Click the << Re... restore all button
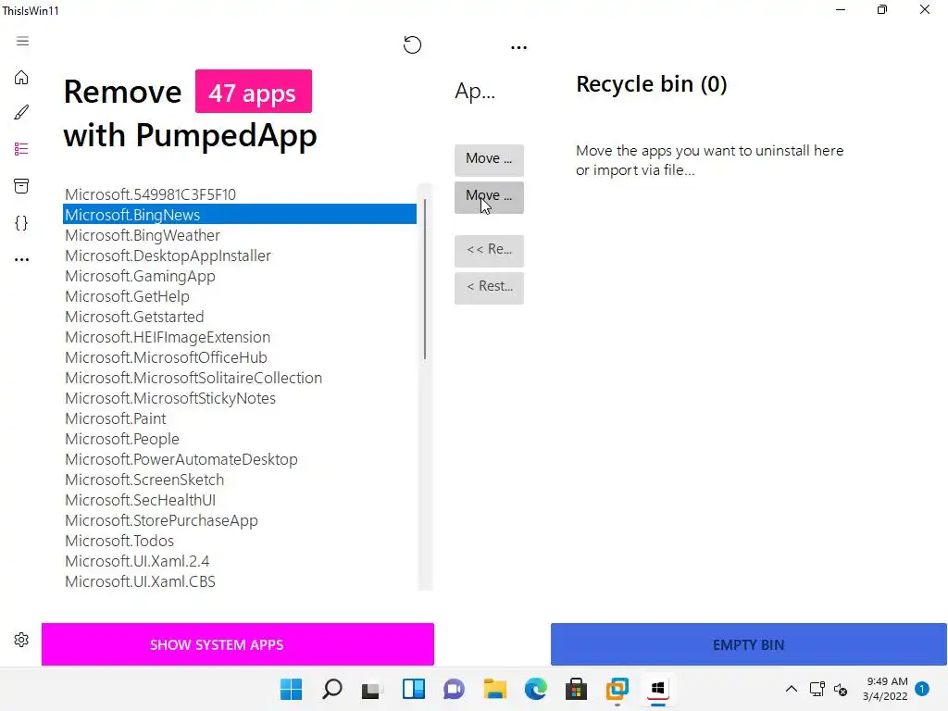This screenshot has width=948, height=711. coord(489,250)
